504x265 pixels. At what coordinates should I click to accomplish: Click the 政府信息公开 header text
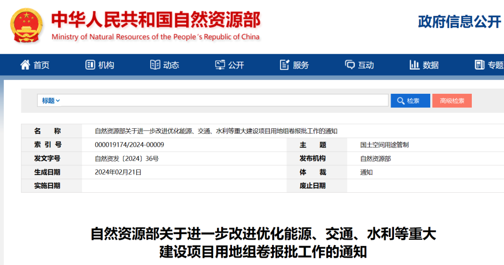(x=459, y=21)
